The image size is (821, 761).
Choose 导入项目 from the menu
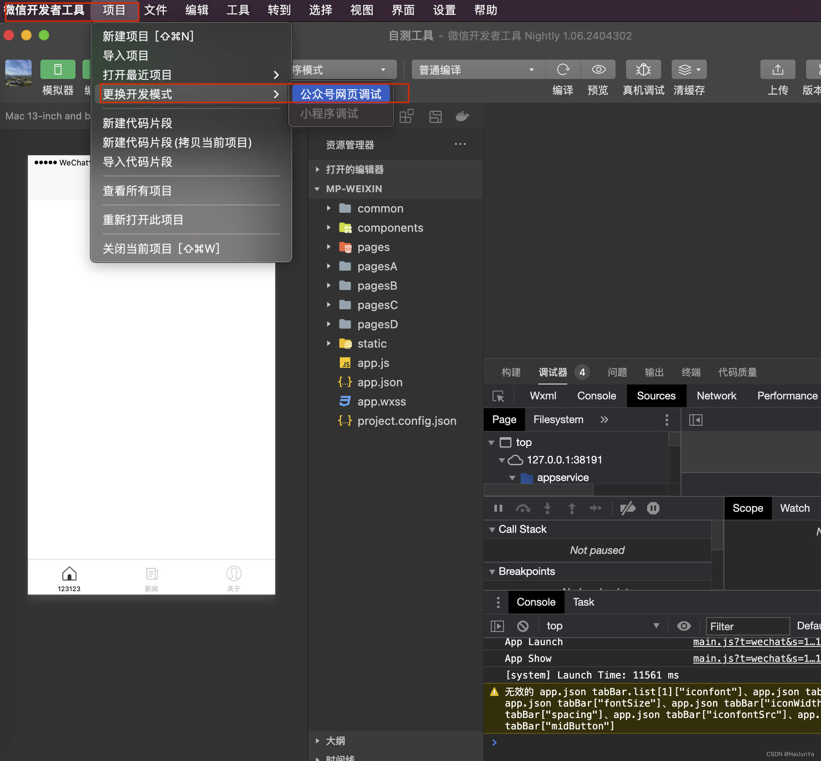[x=126, y=56]
